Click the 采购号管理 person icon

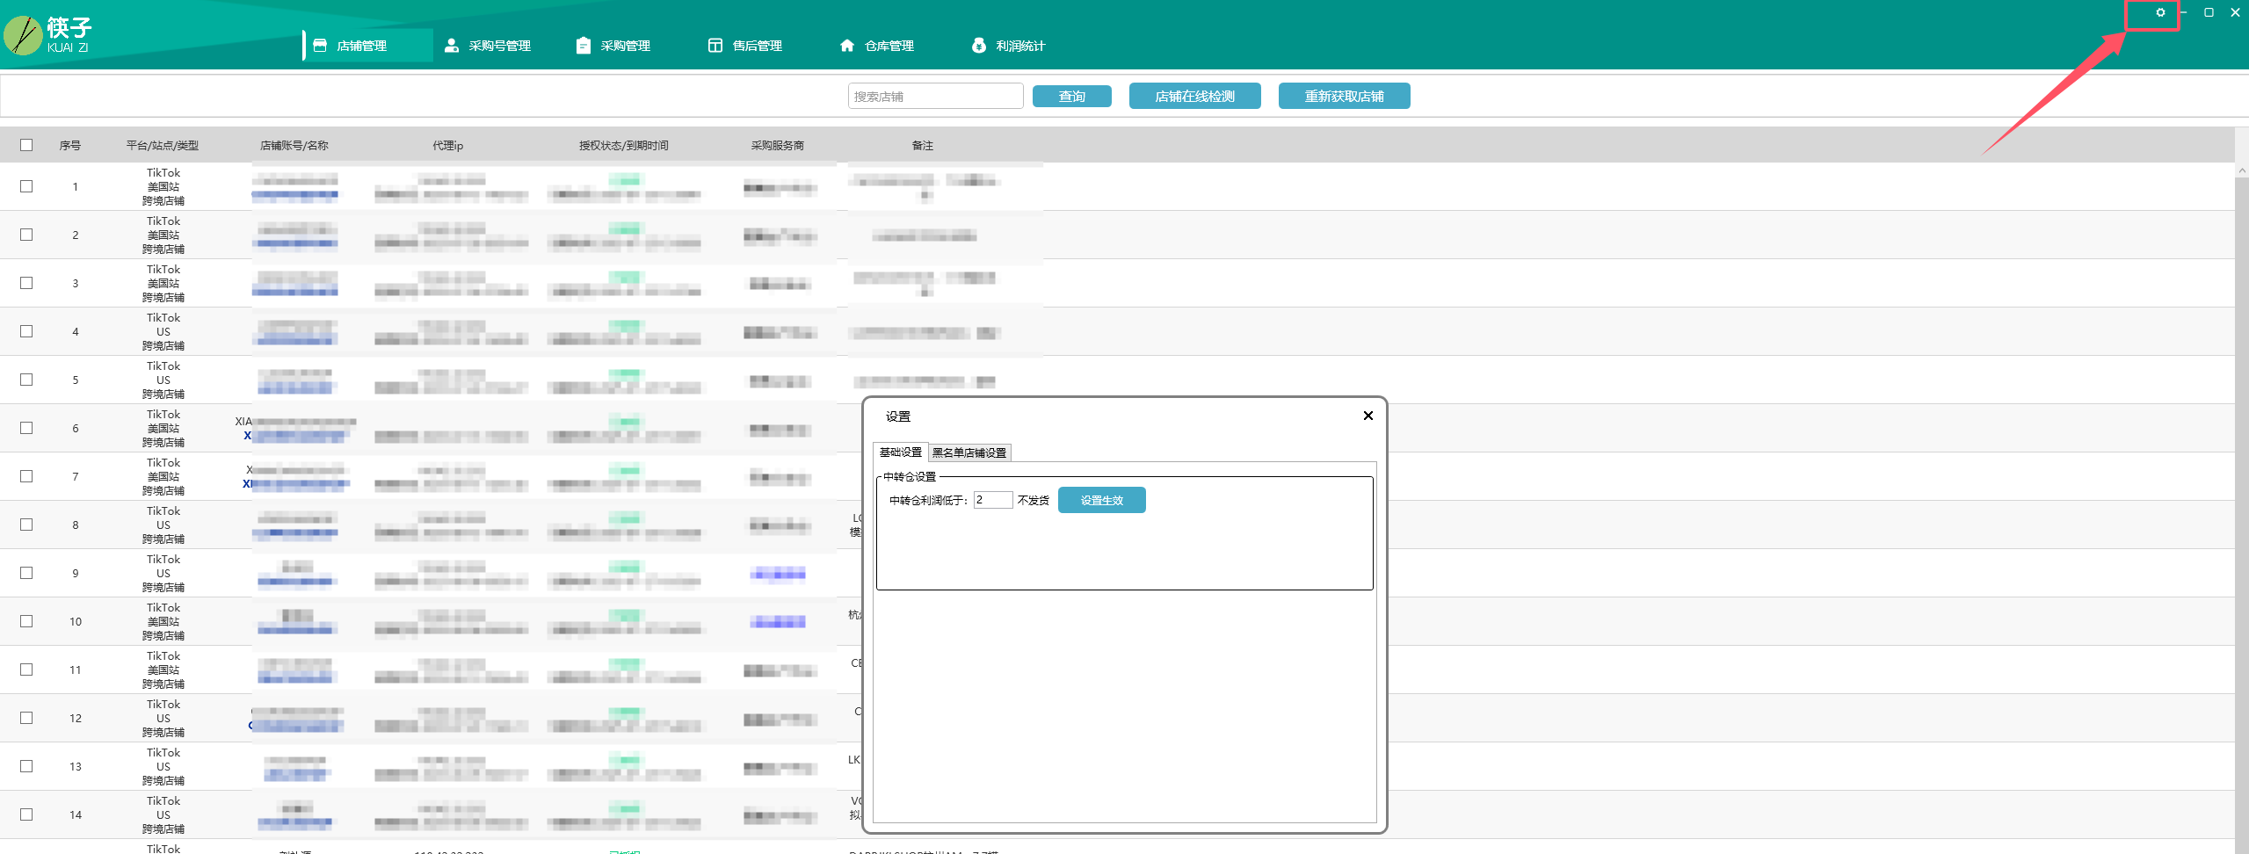pyautogui.click(x=452, y=46)
